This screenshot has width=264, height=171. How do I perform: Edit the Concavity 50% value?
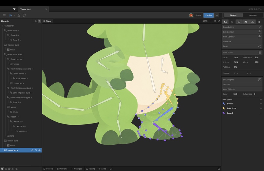[x=256, y=57]
